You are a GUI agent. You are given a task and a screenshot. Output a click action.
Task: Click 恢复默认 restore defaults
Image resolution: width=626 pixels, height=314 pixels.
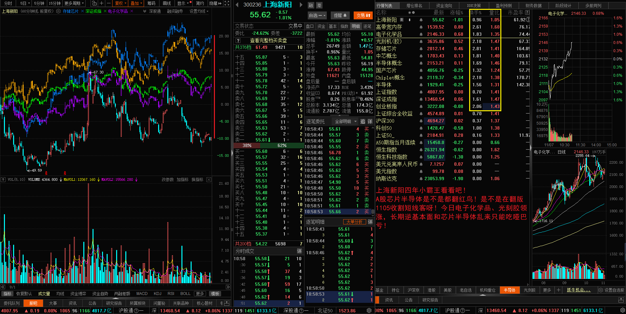[24, 294]
